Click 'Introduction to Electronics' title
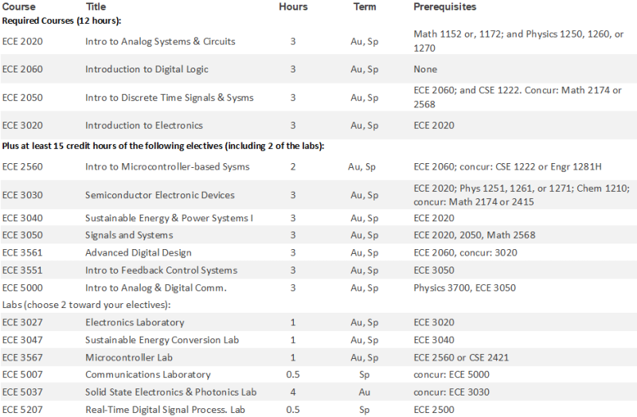 (x=144, y=126)
